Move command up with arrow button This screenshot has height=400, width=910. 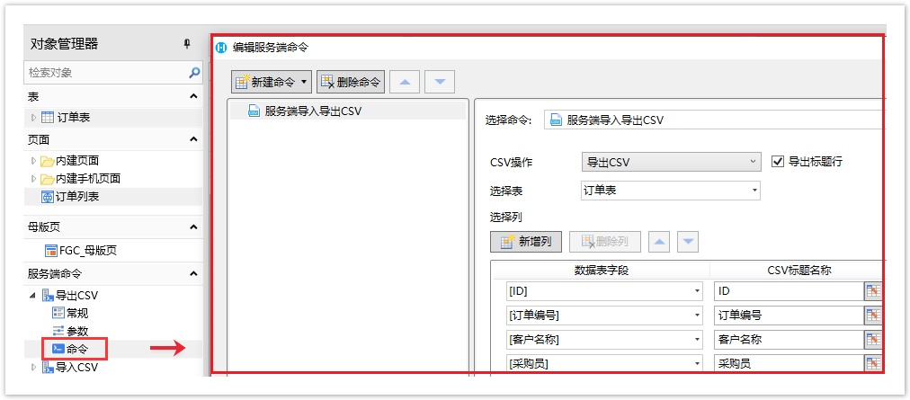[405, 82]
